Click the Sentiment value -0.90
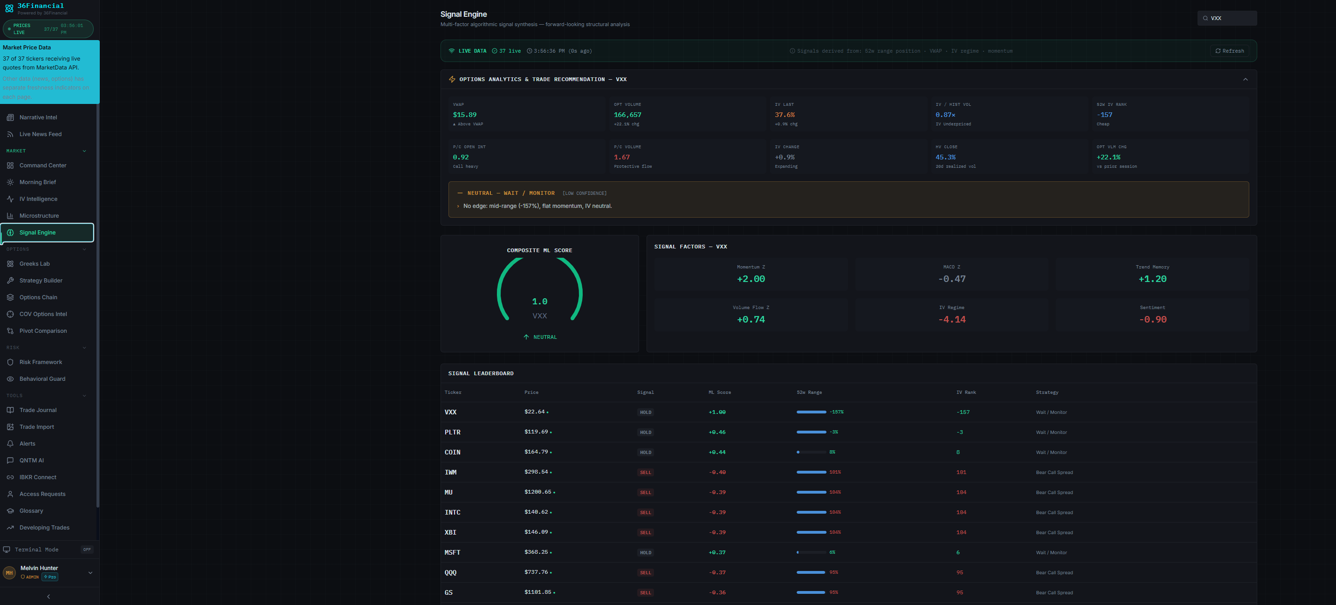Image resolution: width=1336 pixels, height=605 pixels. (1152, 319)
